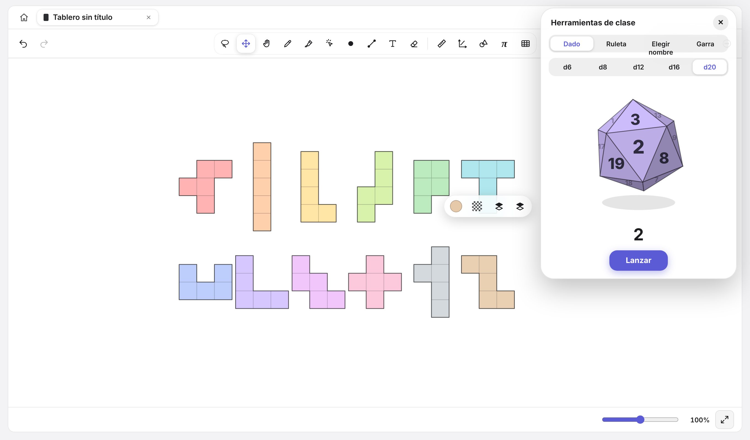Open the pi math formula tool

[504, 44]
